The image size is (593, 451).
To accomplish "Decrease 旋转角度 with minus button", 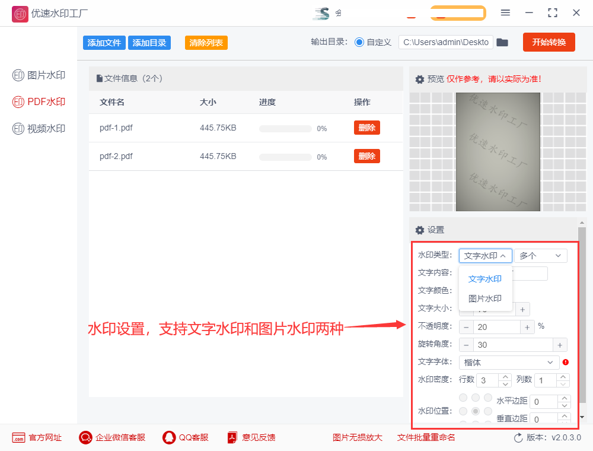I will (x=466, y=345).
